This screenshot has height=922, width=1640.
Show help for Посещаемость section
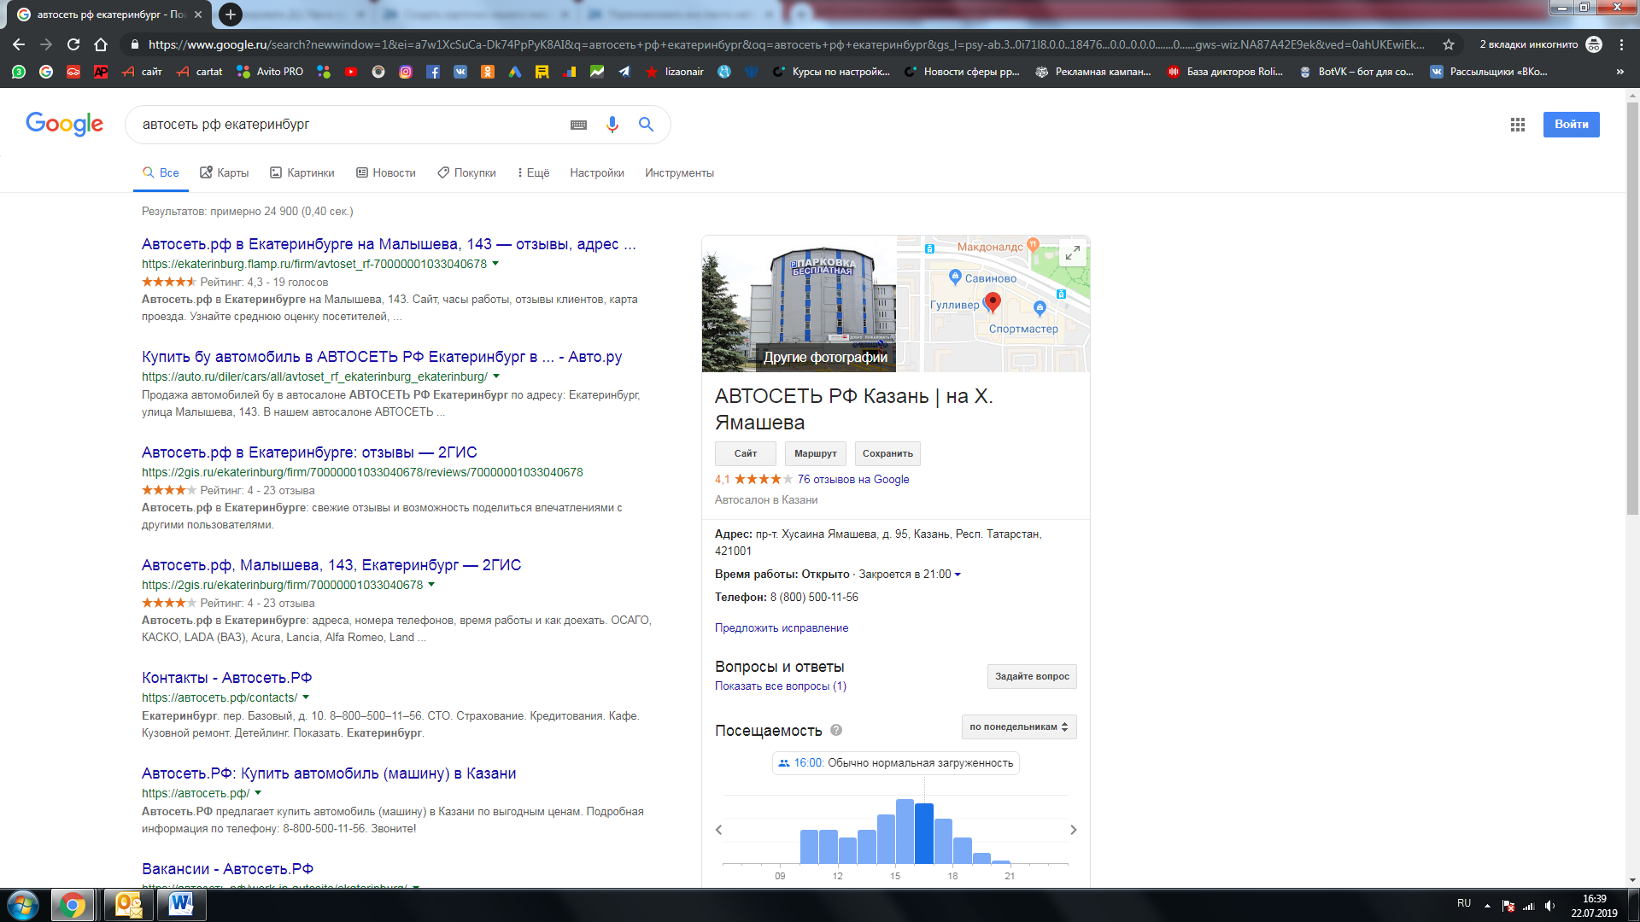point(836,730)
